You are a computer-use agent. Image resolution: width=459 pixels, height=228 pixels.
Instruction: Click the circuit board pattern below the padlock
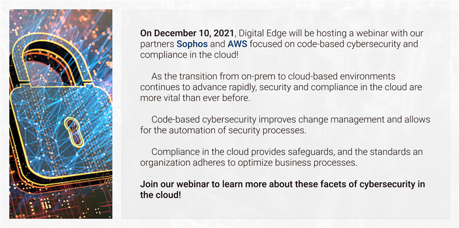click(61, 202)
